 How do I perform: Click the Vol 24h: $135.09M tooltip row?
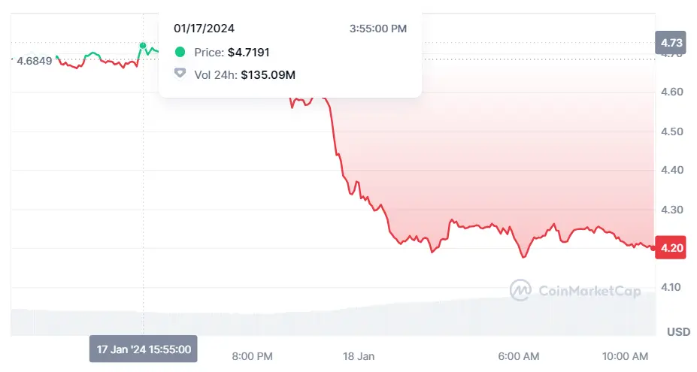(x=234, y=74)
